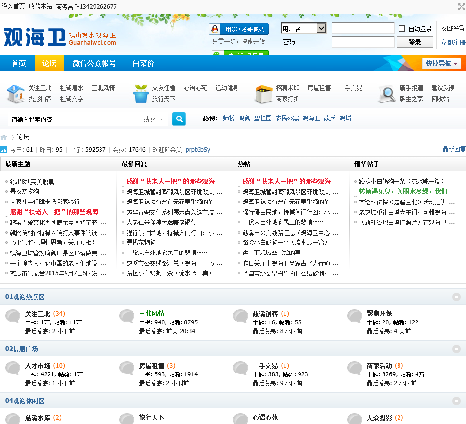Click the magnifier icon beside 新手报道
466x424 pixels.
tap(387, 94)
